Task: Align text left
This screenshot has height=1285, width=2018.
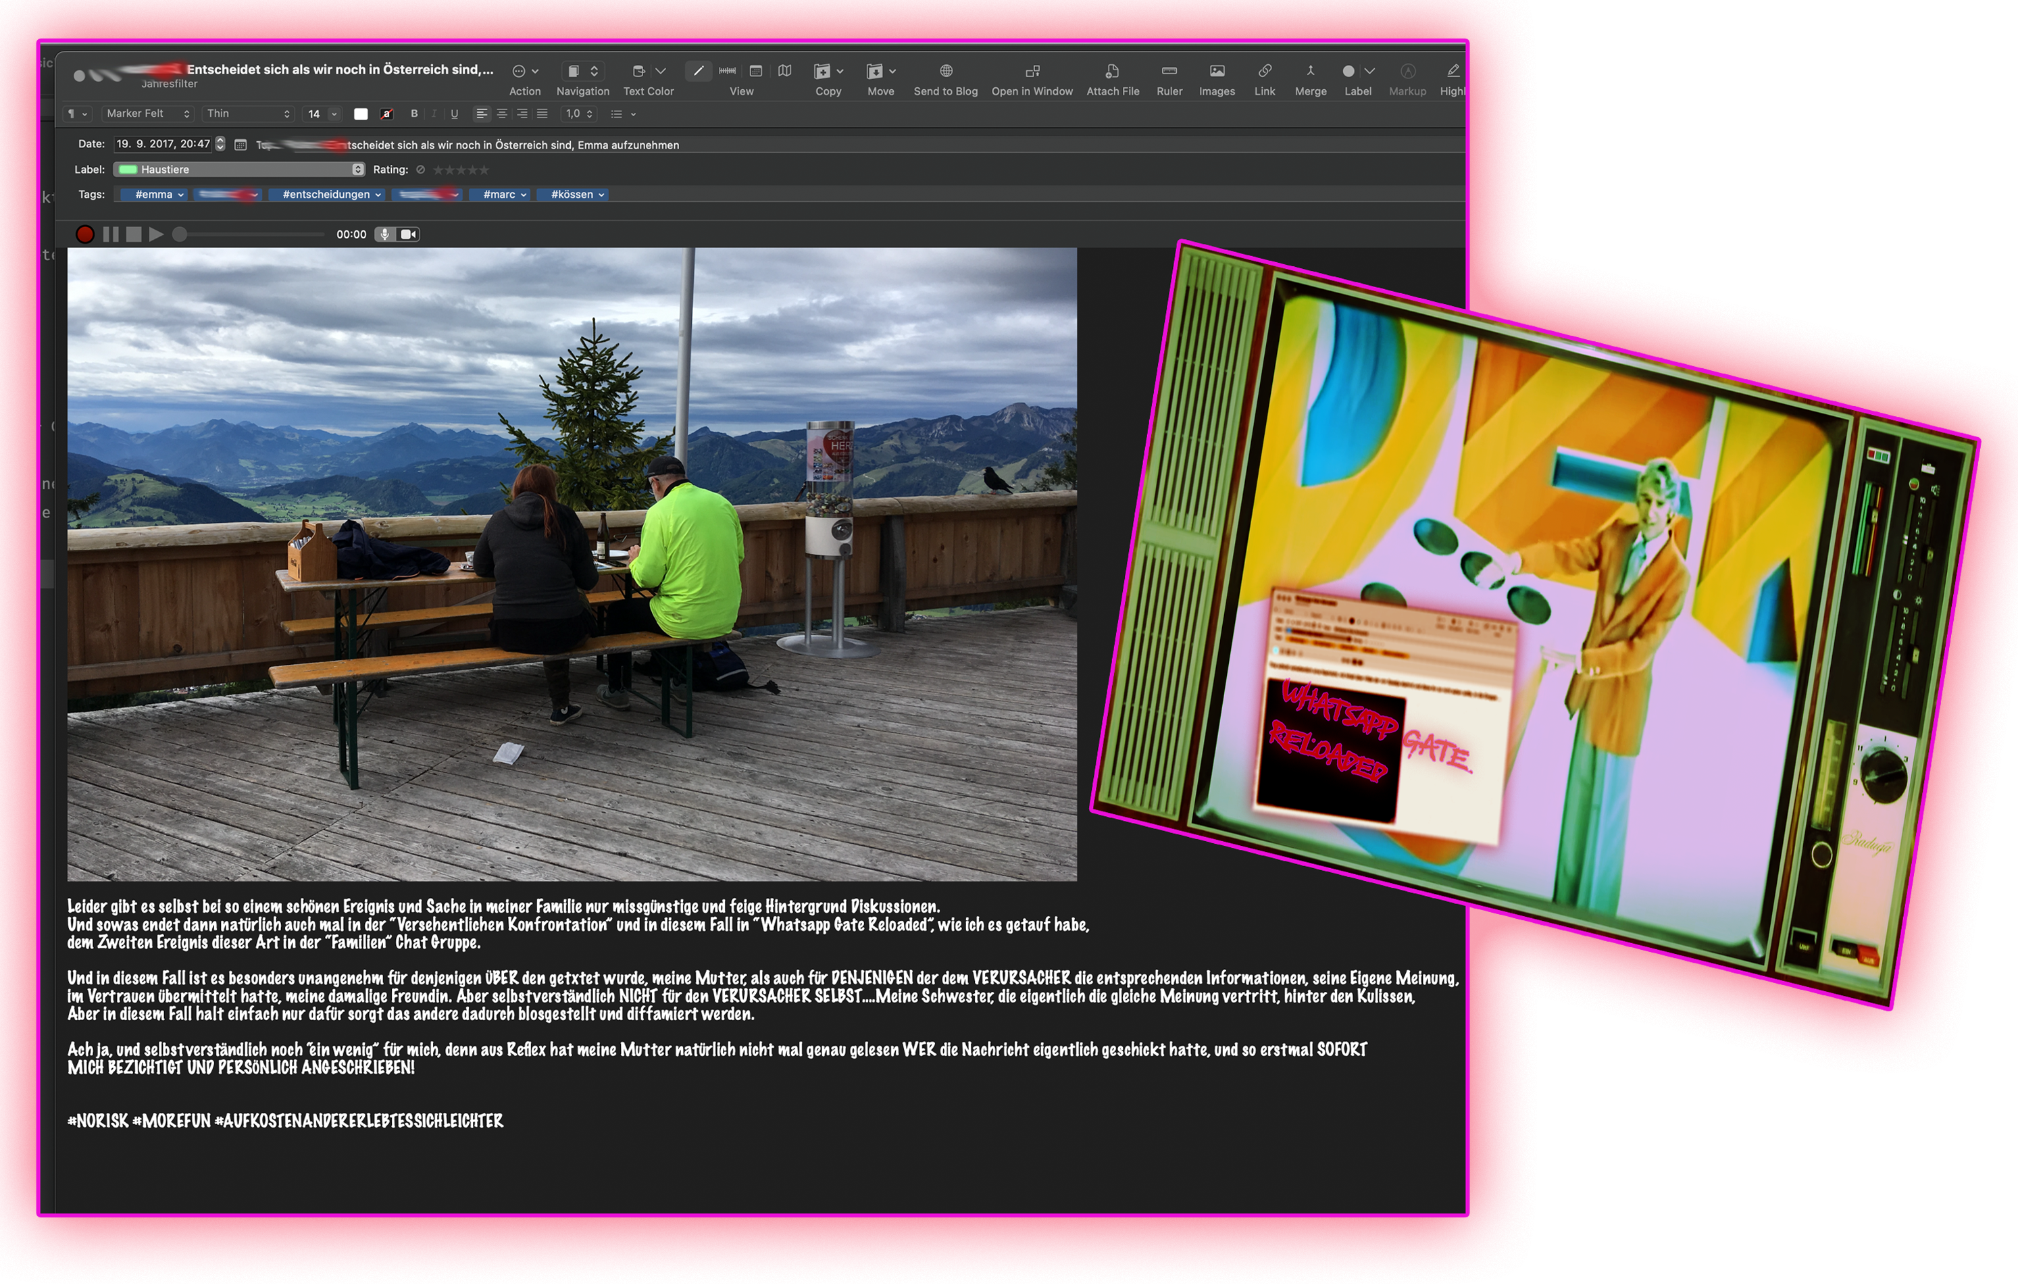Action: click(x=482, y=114)
